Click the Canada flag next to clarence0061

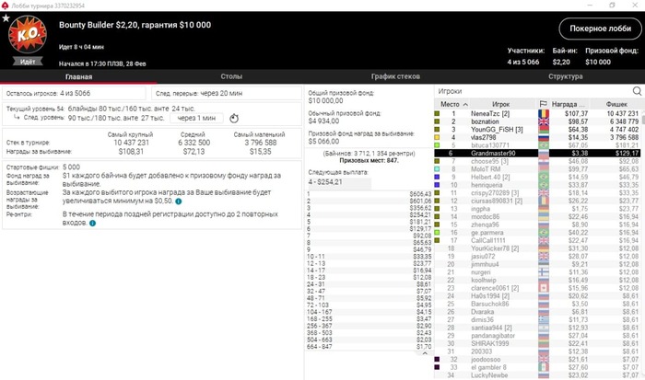[x=544, y=288]
